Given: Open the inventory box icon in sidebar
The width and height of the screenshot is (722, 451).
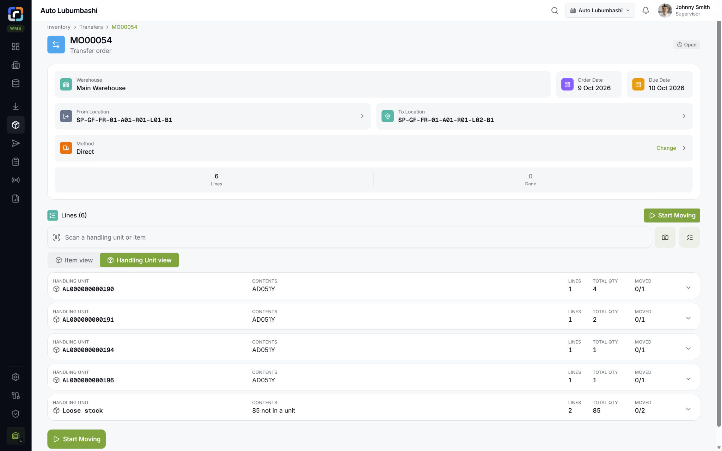Looking at the screenshot, I should 16,125.
